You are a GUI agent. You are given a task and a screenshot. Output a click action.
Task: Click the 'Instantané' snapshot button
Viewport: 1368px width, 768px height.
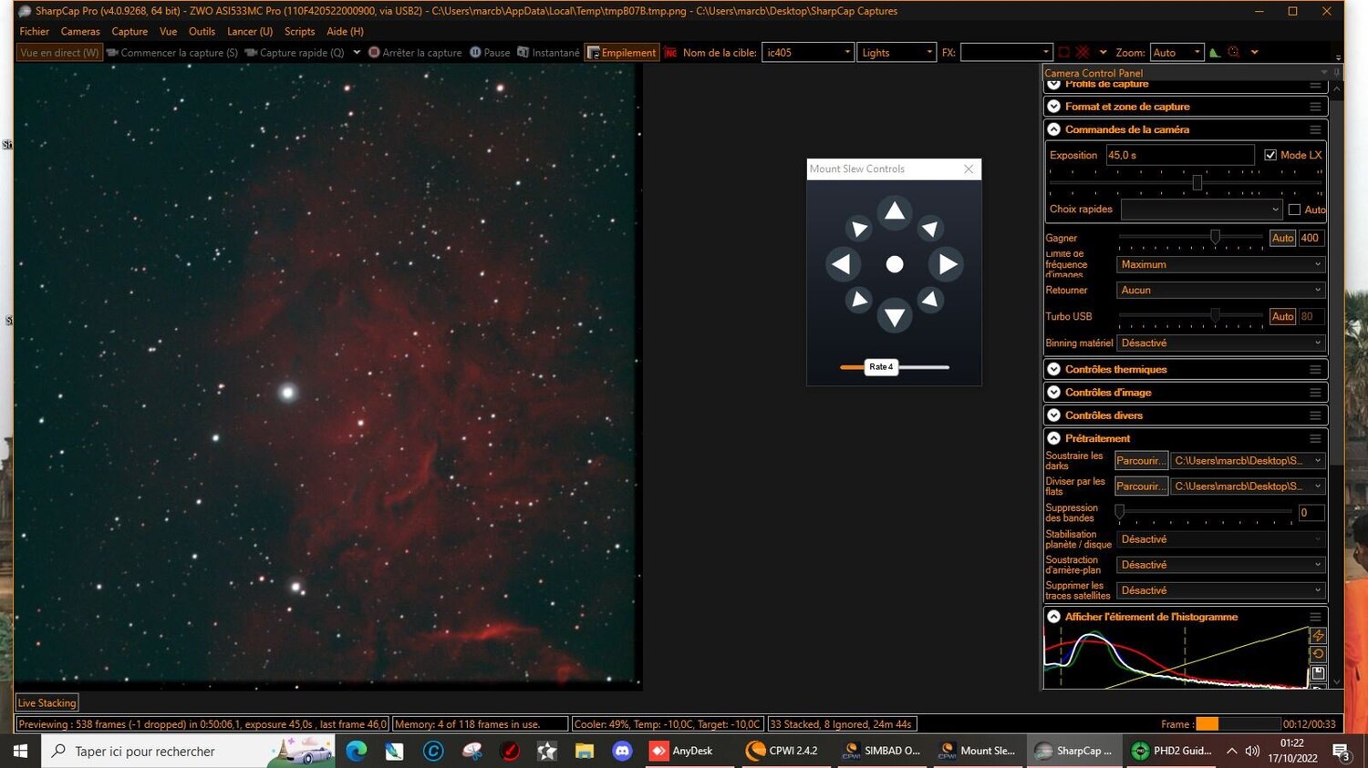548,53
